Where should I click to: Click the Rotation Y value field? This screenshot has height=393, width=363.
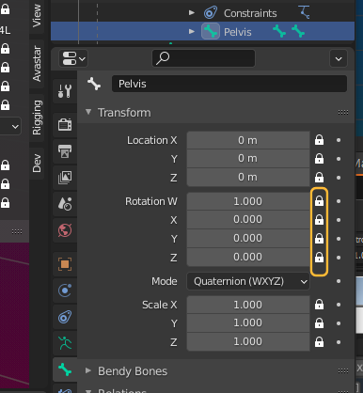tap(248, 238)
